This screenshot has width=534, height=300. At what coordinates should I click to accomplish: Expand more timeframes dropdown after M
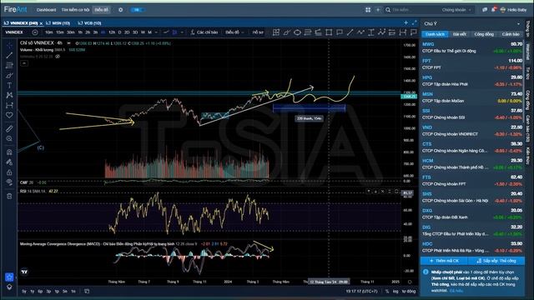click(x=156, y=32)
